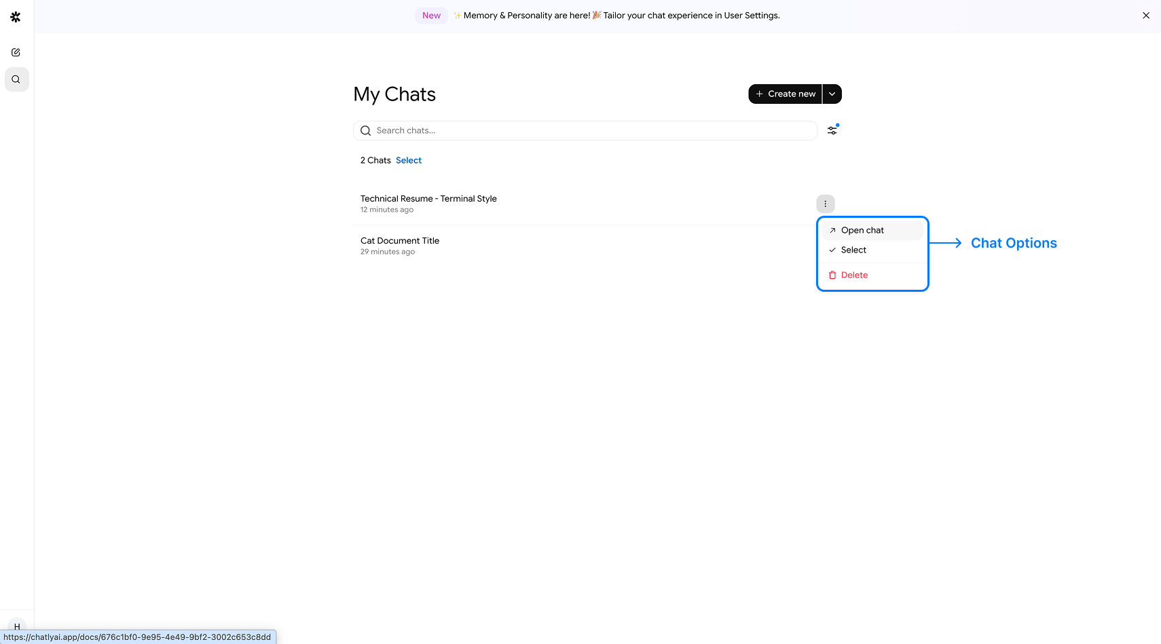Open the filter settings icon beside search
1161x644 pixels.
[832, 130]
